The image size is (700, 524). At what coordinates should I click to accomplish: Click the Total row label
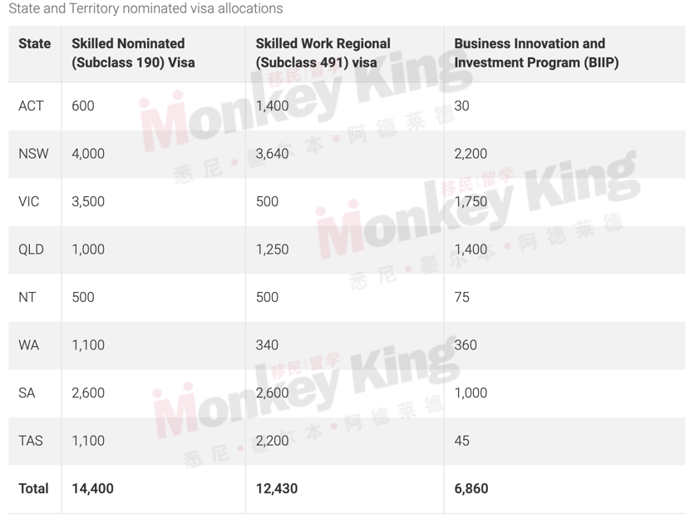33,488
